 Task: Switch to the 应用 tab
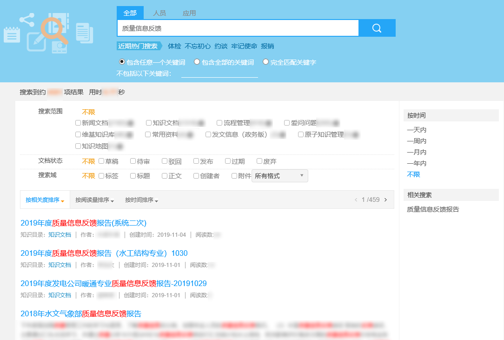pos(189,13)
